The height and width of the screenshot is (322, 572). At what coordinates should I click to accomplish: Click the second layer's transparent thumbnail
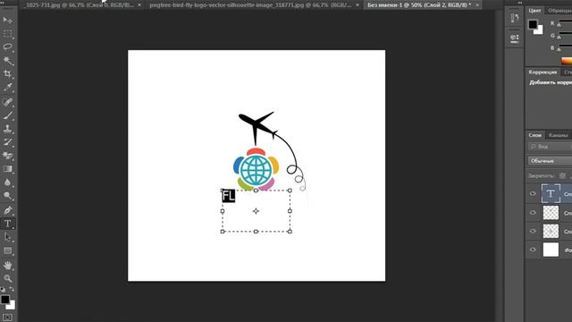pyautogui.click(x=551, y=213)
